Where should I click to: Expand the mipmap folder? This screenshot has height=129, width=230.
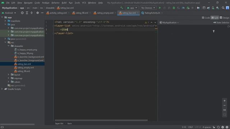[x=9, y=78]
